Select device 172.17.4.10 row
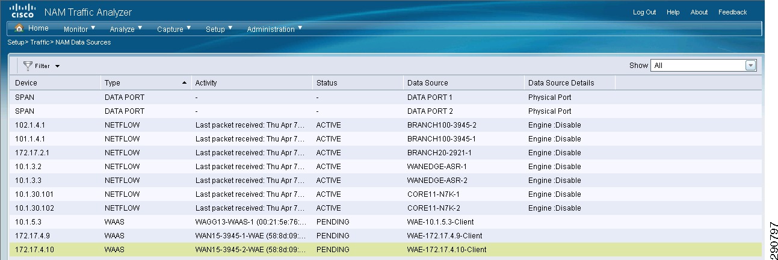 click(386, 249)
